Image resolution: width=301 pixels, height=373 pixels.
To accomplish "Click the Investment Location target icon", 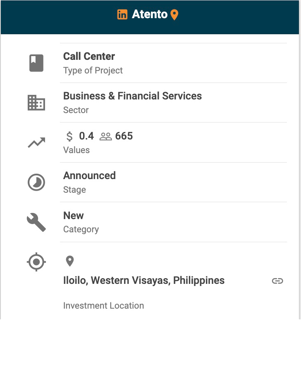I will 36,262.
